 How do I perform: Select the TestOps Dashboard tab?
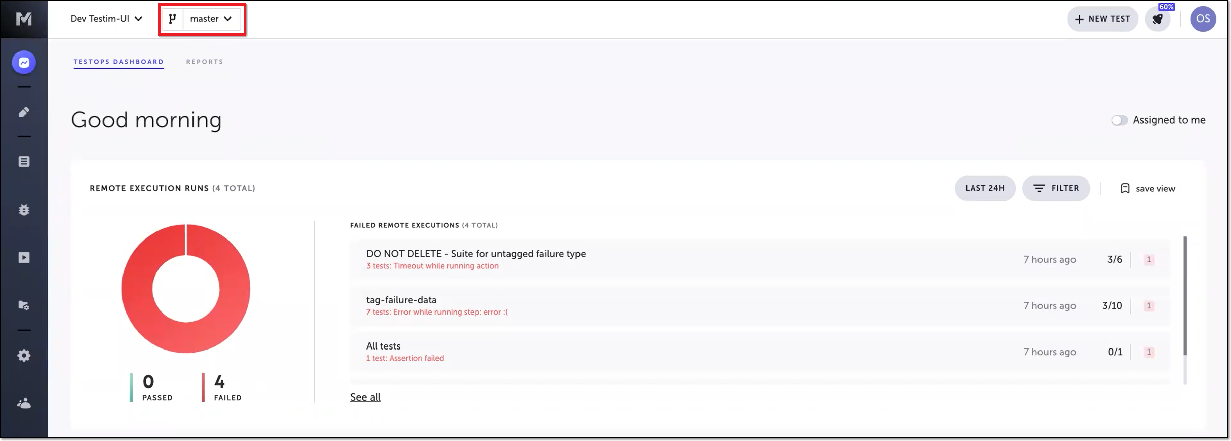point(118,62)
